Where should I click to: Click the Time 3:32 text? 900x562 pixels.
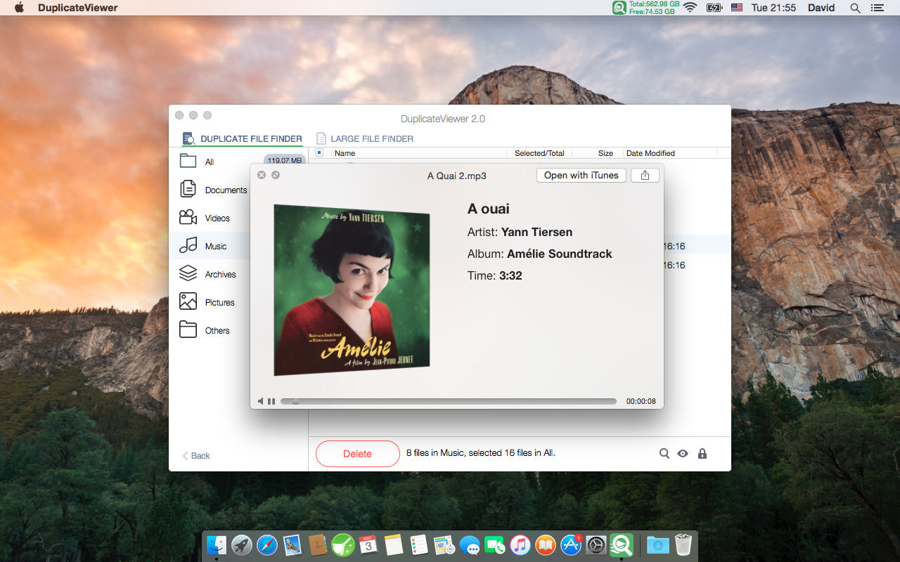[x=495, y=275]
